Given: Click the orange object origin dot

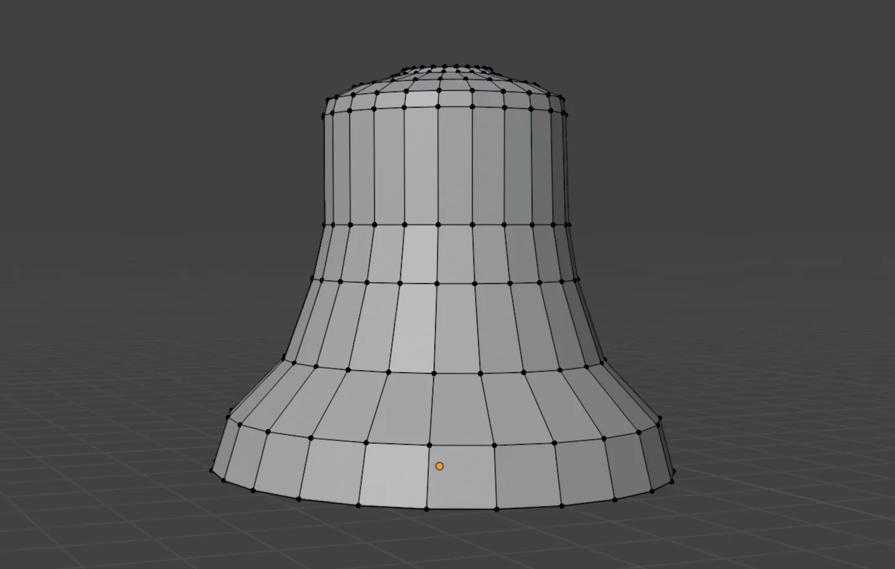Looking at the screenshot, I should click(439, 466).
